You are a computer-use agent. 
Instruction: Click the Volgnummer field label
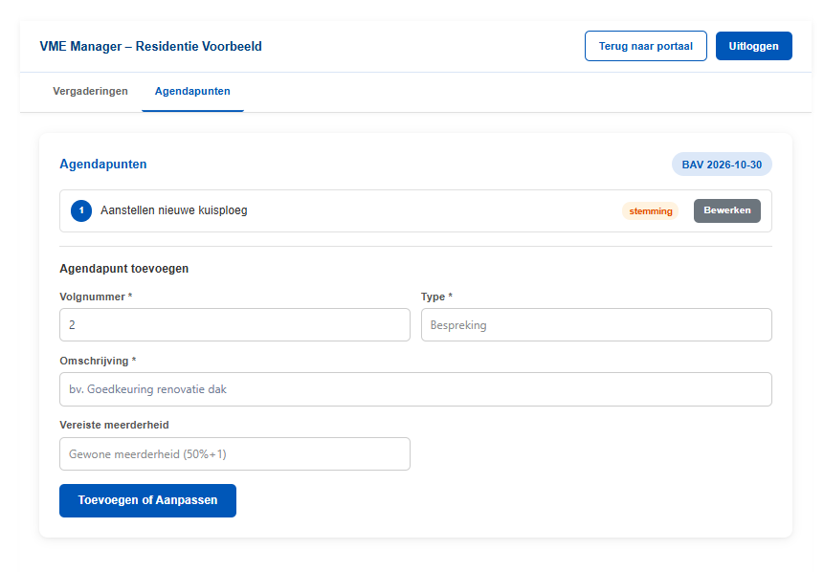[x=96, y=297]
